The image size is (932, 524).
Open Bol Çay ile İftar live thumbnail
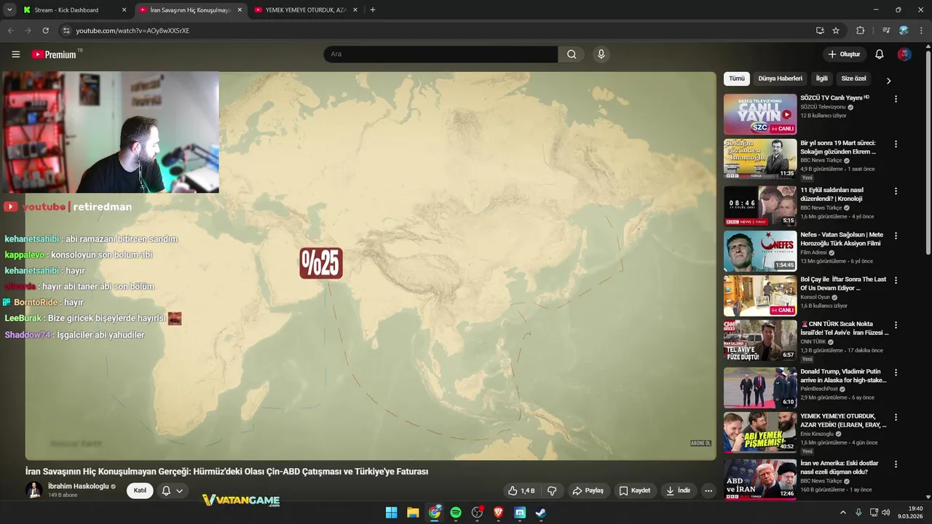[760, 295]
